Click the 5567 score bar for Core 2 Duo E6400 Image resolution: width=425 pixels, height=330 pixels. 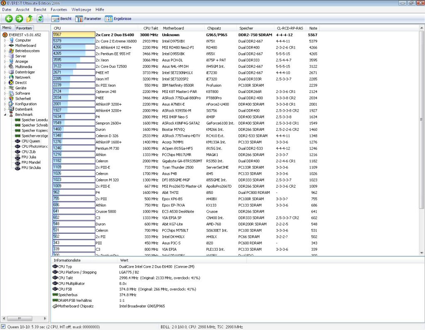(74, 35)
